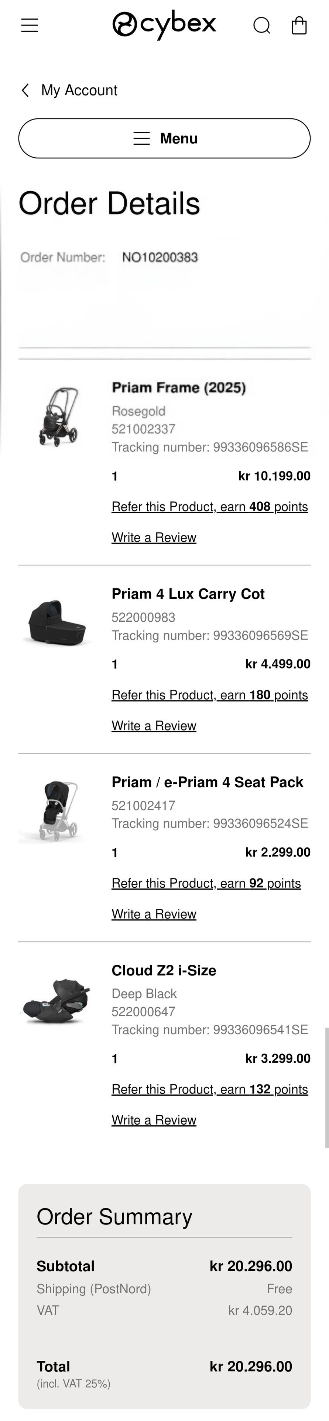This screenshot has height=1421, width=329.
Task: Write a Review for Priam Seat Pack
Action: pos(154,915)
